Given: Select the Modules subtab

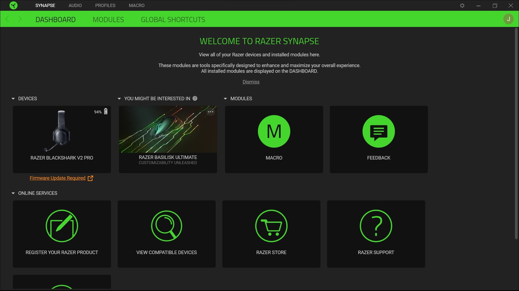Looking at the screenshot, I should pyautogui.click(x=108, y=20).
